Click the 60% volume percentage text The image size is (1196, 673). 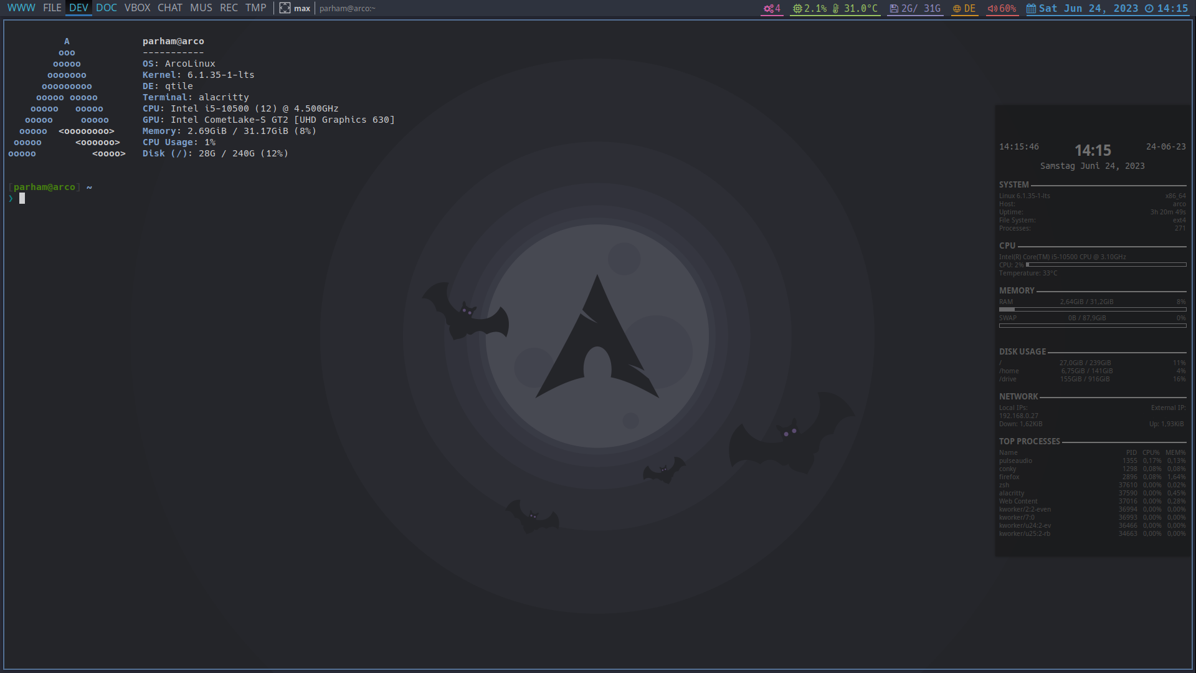click(x=1008, y=9)
